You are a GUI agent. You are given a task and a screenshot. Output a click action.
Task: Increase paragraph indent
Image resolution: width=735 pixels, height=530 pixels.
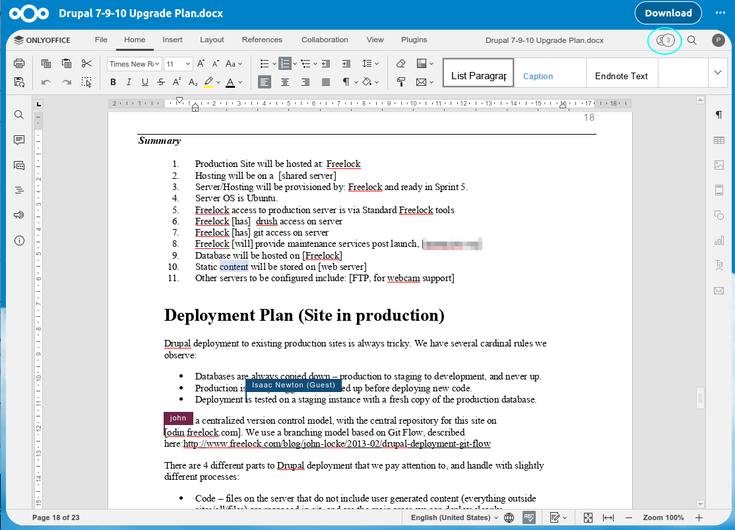click(346, 63)
